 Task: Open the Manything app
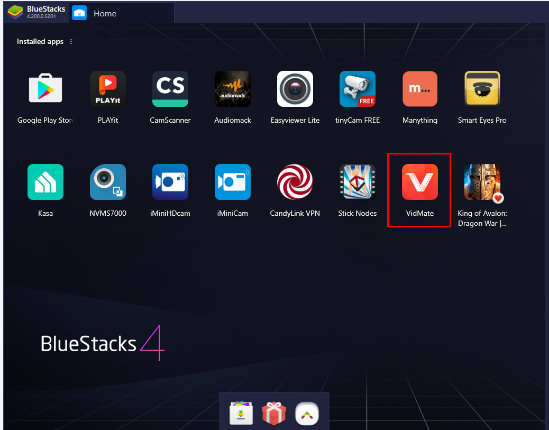point(420,88)
